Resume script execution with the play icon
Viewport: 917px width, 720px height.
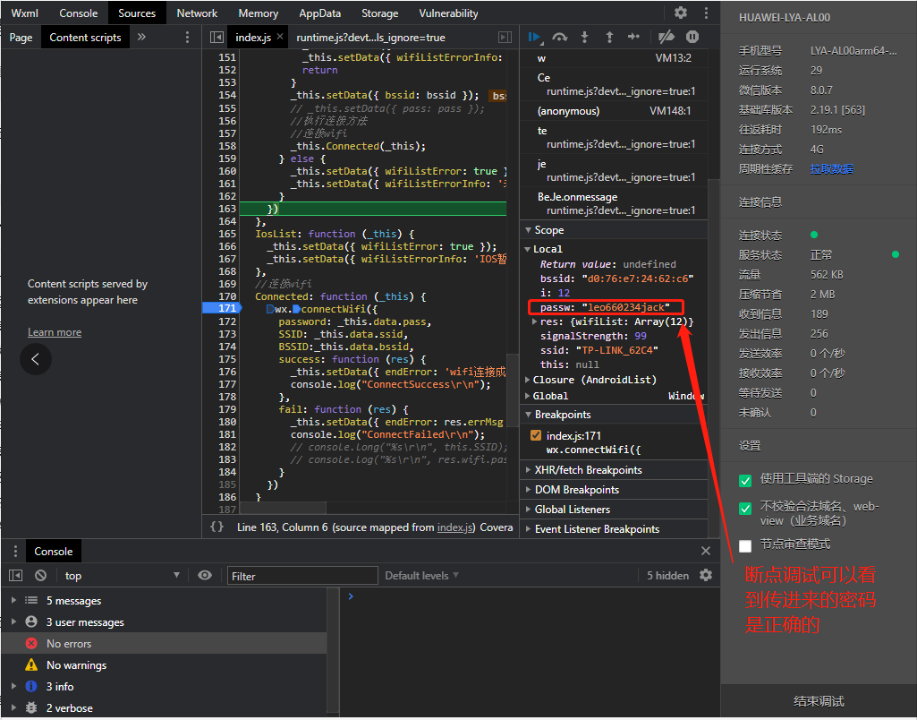534,37
